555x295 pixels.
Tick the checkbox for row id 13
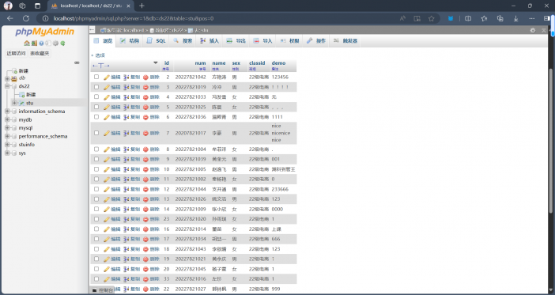96,199
